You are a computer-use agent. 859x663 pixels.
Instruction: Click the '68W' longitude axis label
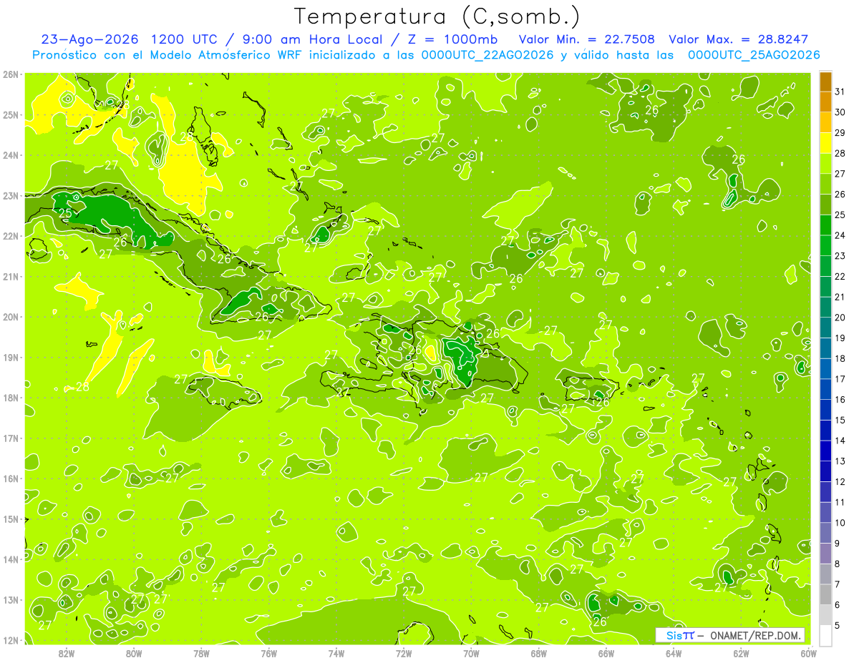(539, 653)
